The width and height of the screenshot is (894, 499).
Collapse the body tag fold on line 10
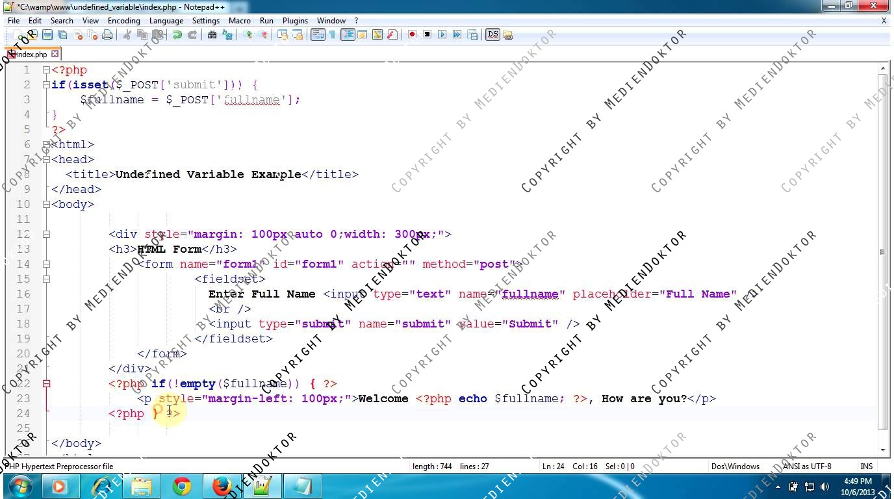pos(46,205)
